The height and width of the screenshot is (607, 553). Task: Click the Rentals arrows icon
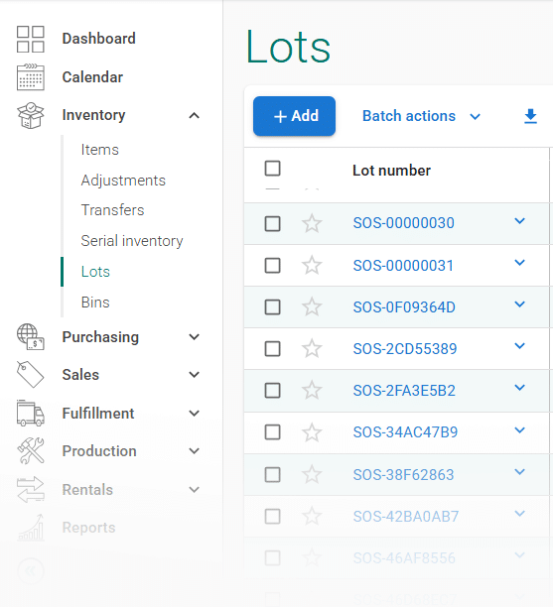pos(31,489)
